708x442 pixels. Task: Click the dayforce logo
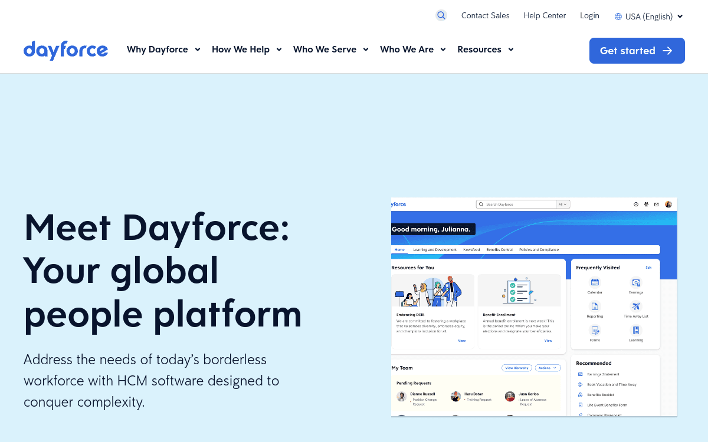point(65,50)
